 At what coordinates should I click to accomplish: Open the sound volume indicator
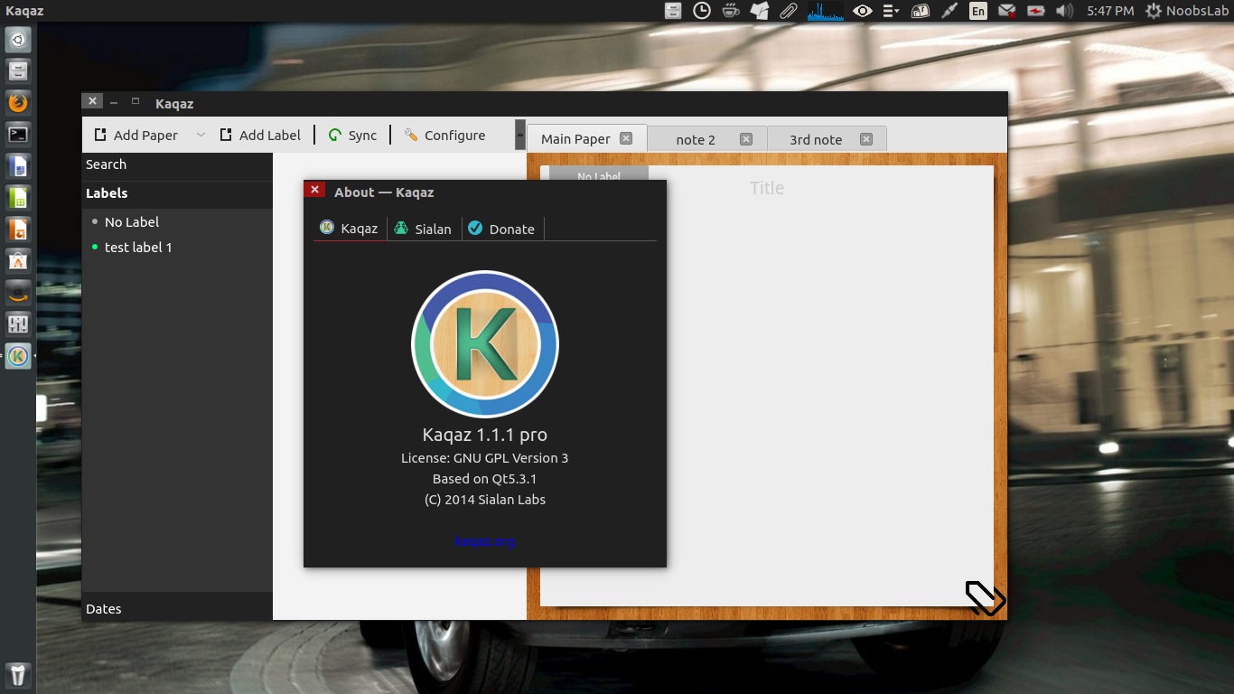click(x=1065, y=11)
